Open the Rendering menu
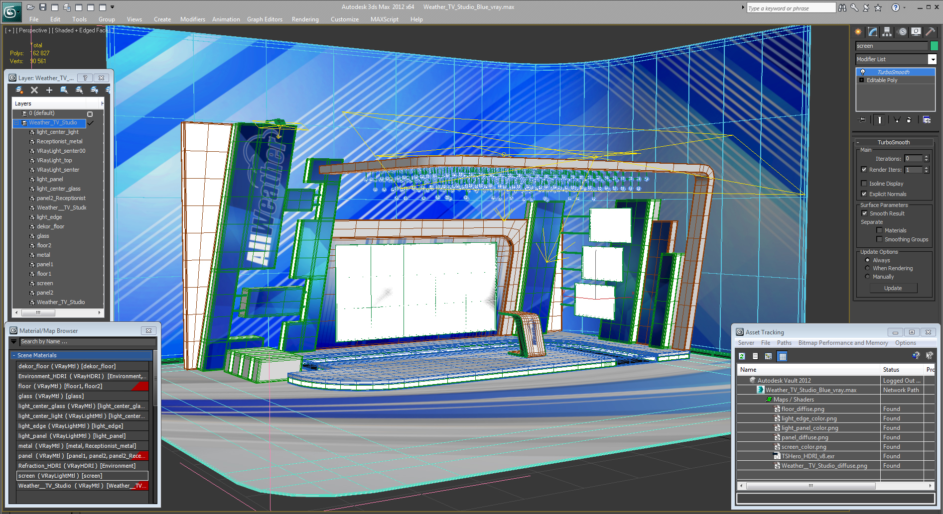Image resolution: width=943 pixels, height=514 pixels. (x=305, y=19)
